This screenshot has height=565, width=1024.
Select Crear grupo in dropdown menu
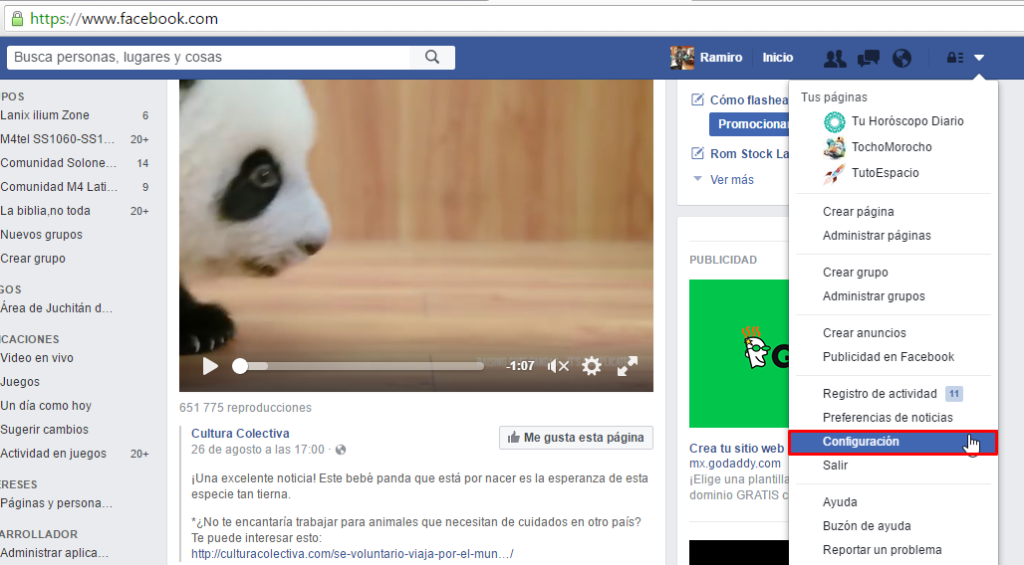855,273
